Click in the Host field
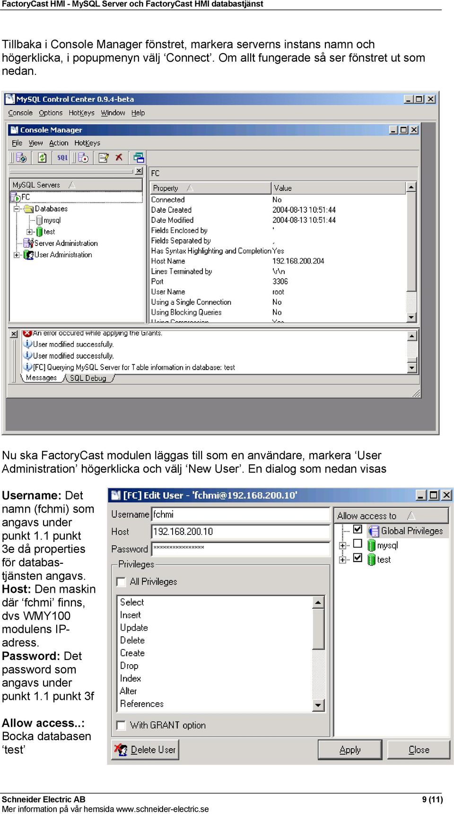 241,532
